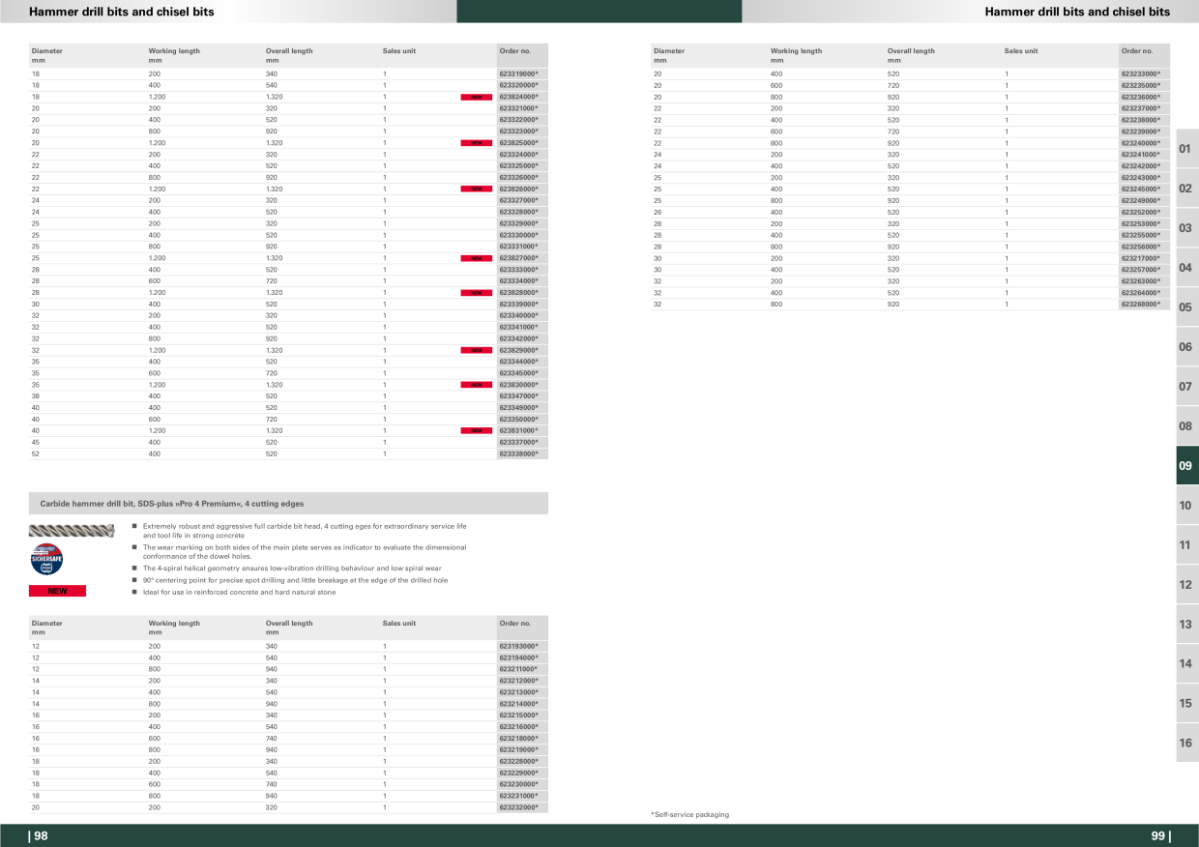Click NEW badge beside order 623825000
This screenshot has width=1199, height=847.
coord(476,143)
